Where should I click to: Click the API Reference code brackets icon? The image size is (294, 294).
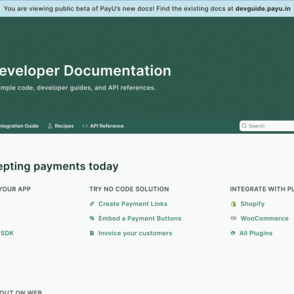(x=85, y=126)
